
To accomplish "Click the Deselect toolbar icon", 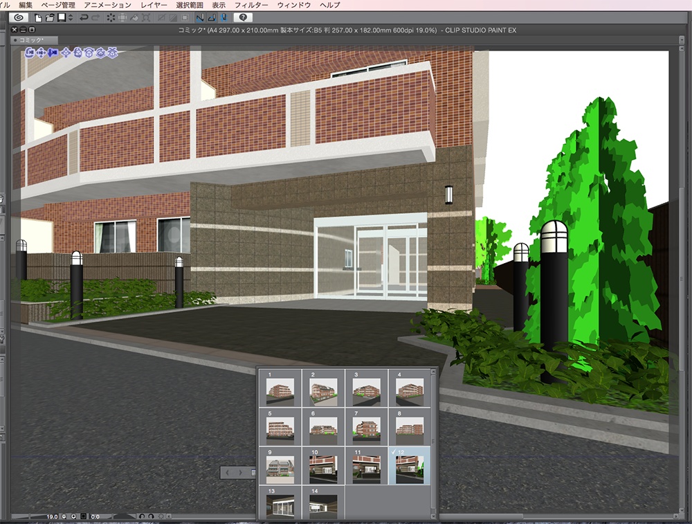I will [161, 18].
